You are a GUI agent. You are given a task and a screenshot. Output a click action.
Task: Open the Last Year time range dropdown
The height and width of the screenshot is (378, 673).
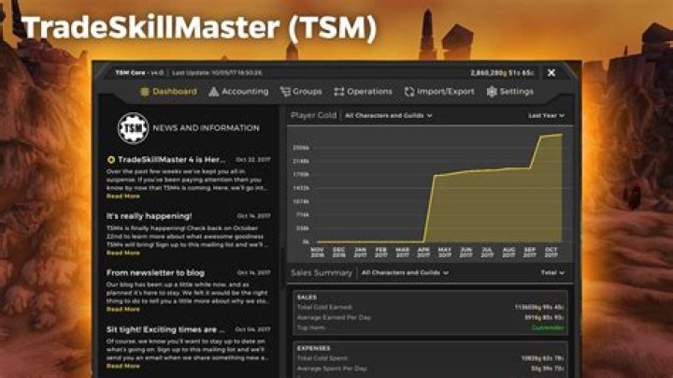click(546, 115)
